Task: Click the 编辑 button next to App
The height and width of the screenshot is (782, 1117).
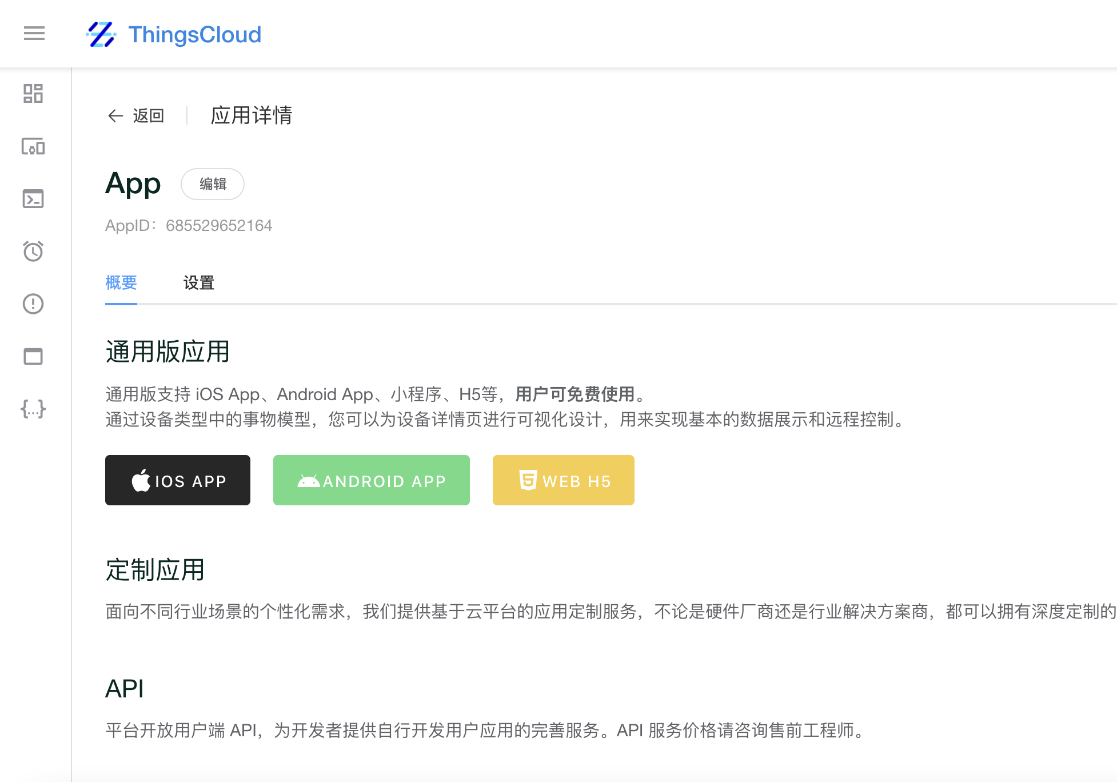Action: coord(212,184)
